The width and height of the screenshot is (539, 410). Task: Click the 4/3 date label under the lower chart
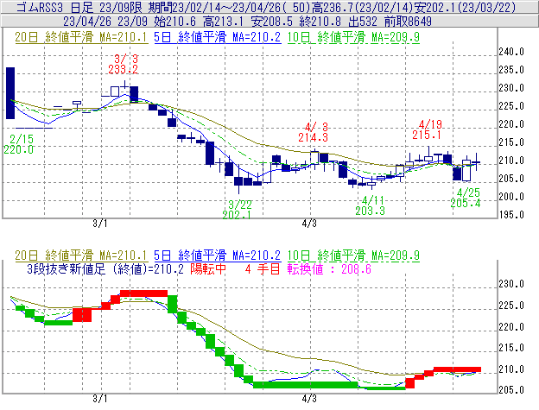point(309,399)
